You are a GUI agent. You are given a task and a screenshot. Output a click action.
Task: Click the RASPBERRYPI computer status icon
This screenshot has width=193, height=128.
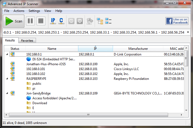click(12, 78)
